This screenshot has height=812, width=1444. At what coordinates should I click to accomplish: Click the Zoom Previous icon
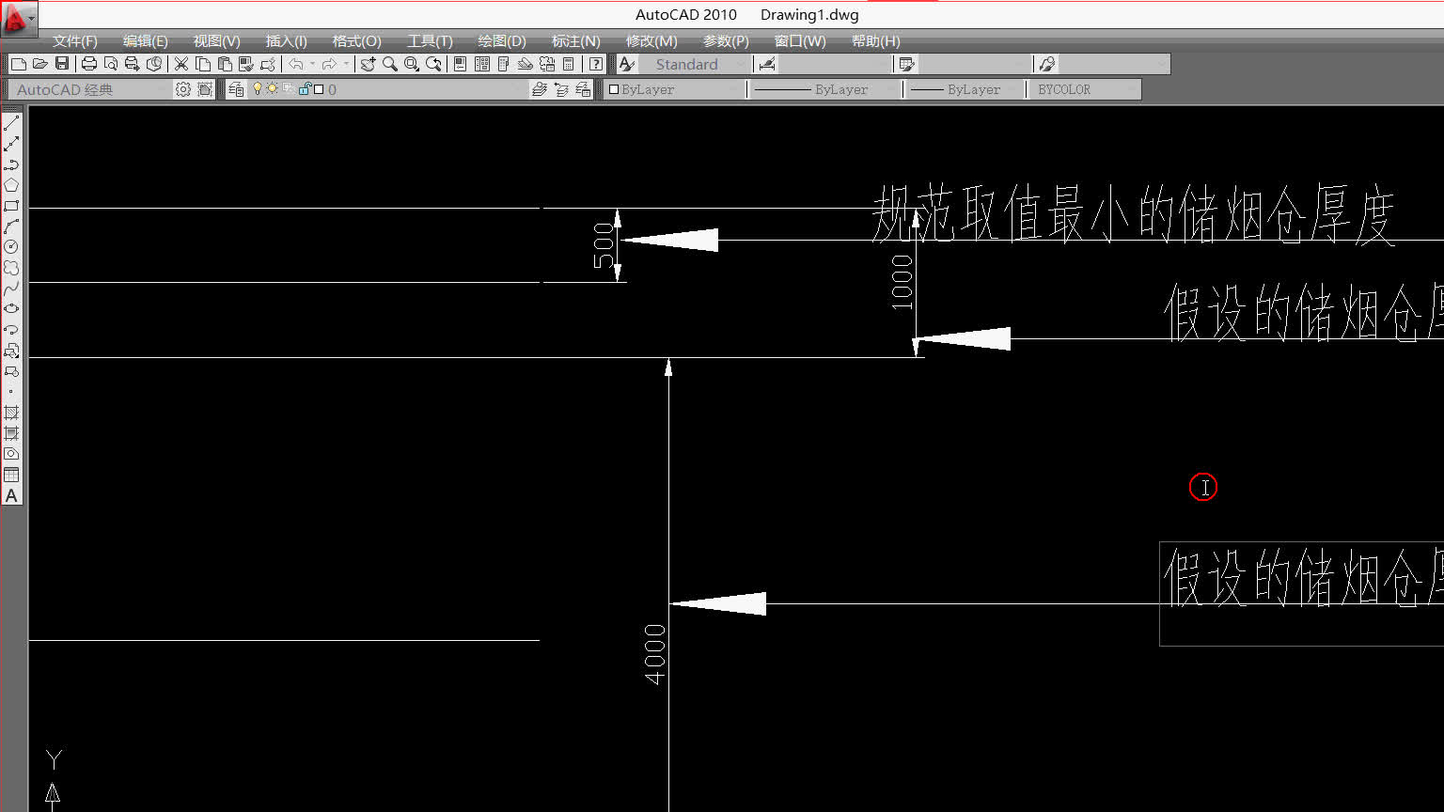coord(433,64)
